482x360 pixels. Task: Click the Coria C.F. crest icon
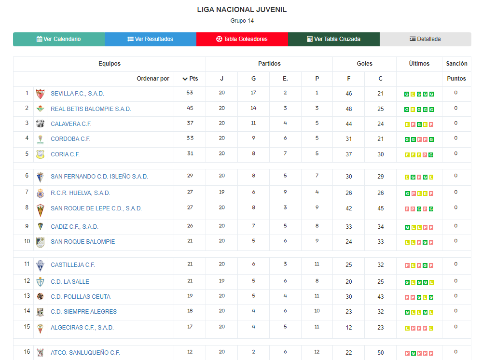(40, 154)
